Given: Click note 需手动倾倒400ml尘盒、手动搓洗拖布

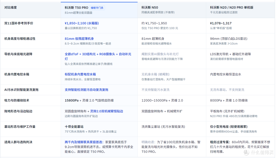Looking at the screenshot, I should click(x=234, y=131).
